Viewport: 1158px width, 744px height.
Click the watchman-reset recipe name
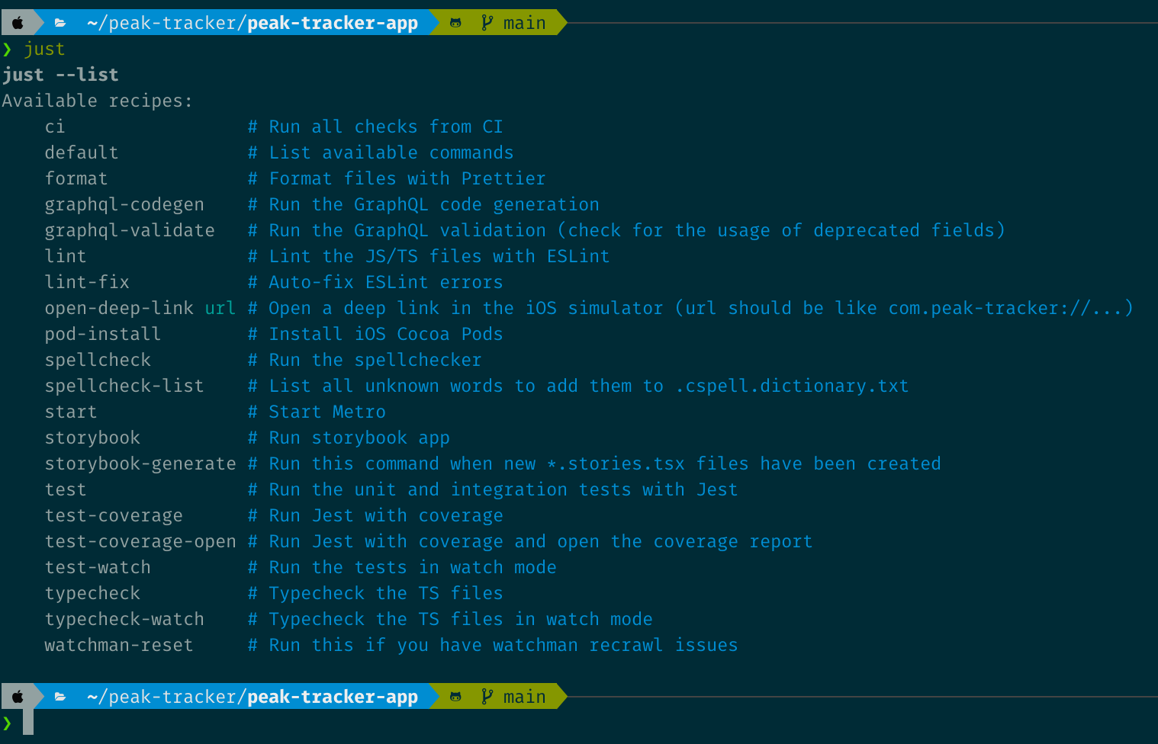119,645
